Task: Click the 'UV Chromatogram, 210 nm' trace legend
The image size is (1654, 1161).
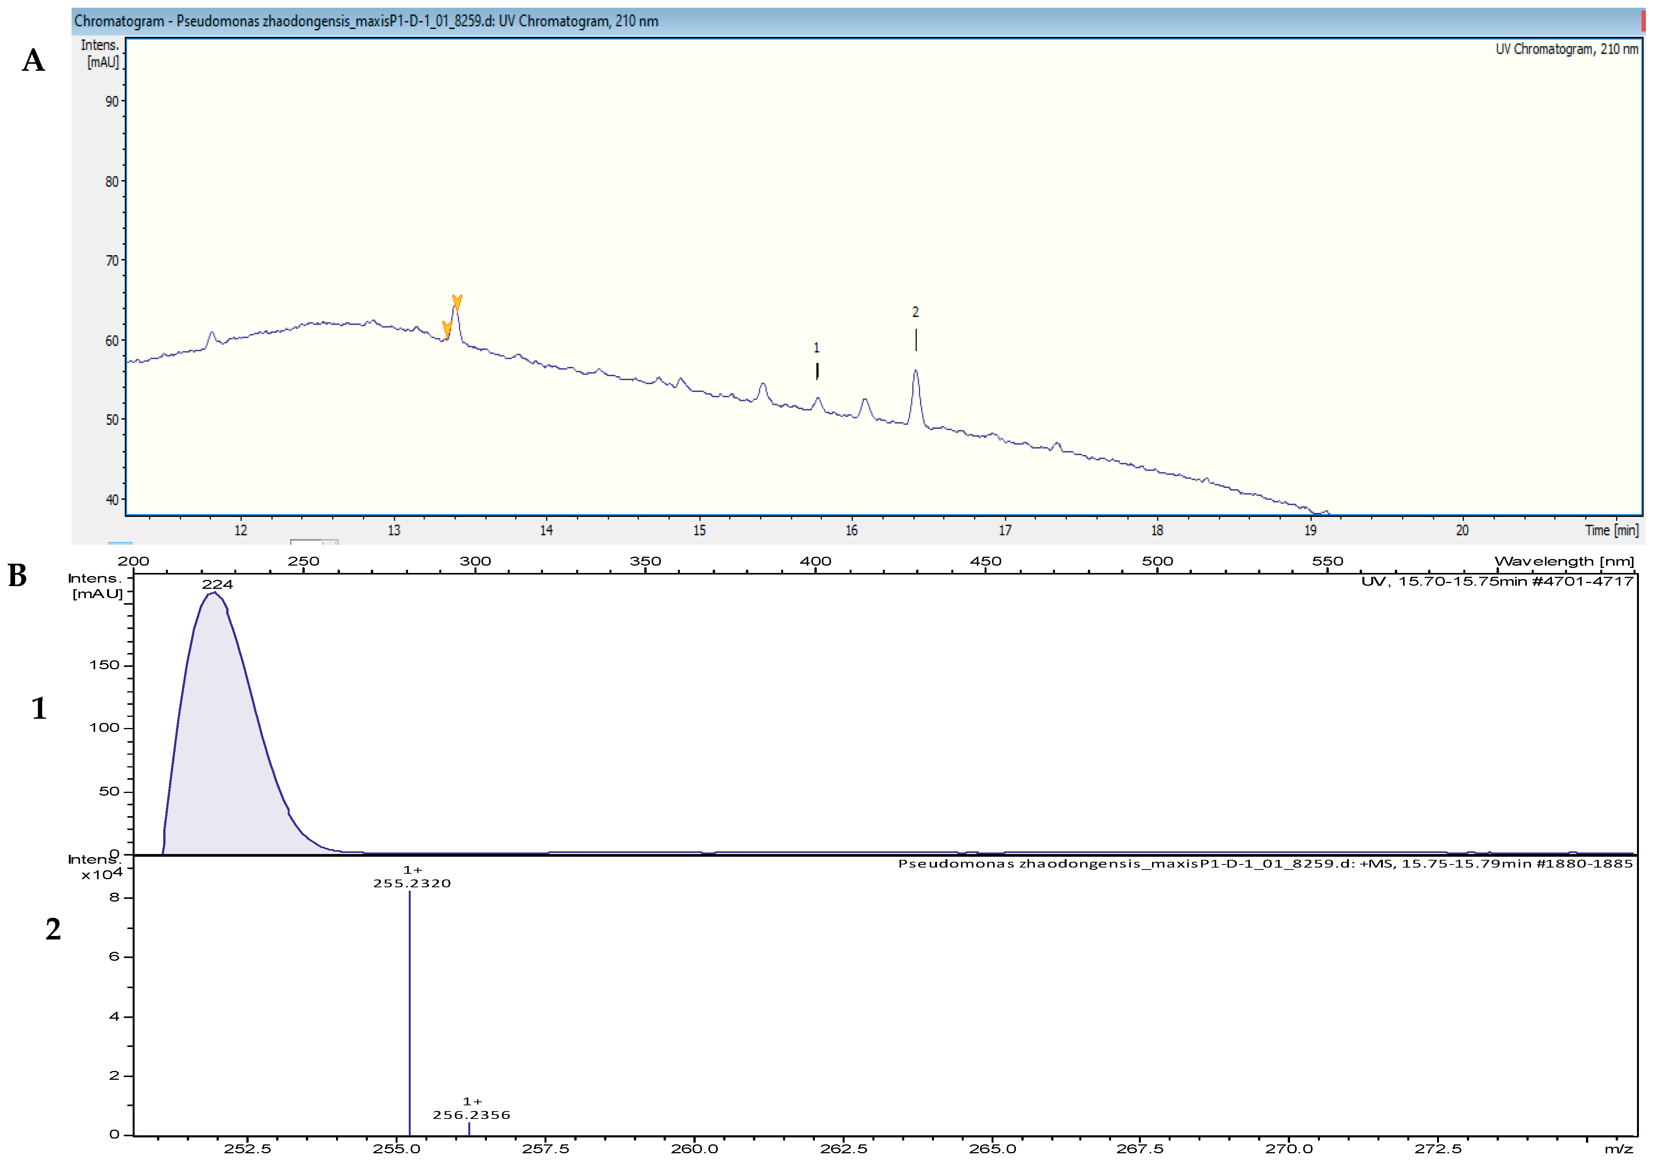Action: 1566,49
